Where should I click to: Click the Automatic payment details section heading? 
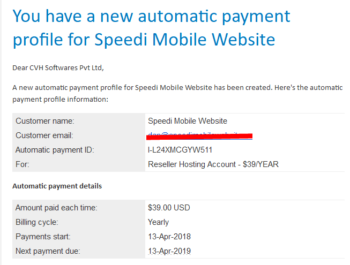[57, 186]
